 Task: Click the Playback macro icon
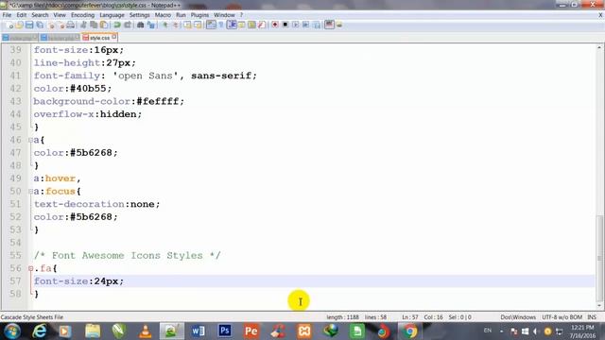[296, 25]
